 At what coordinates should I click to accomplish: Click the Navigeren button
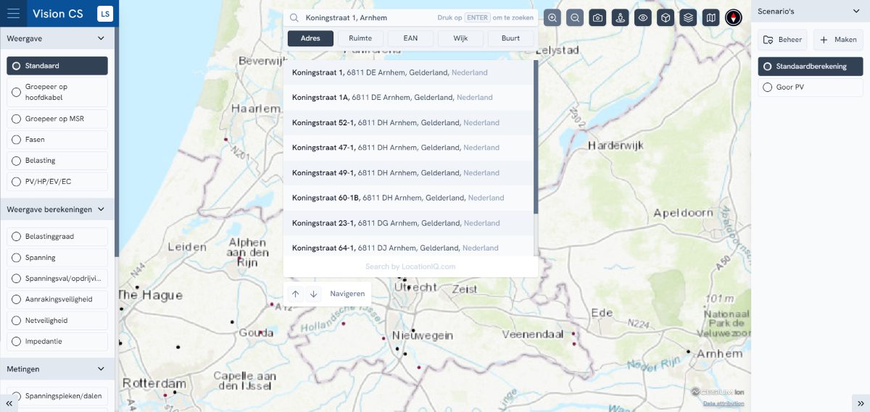pyautogui.click(x=347, y=294)
